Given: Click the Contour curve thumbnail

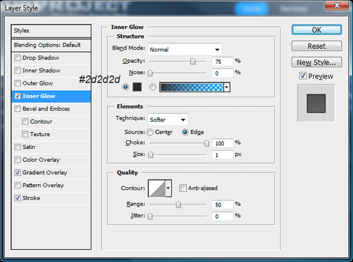Looking at the screenshot, I should (x=156, y=188).
